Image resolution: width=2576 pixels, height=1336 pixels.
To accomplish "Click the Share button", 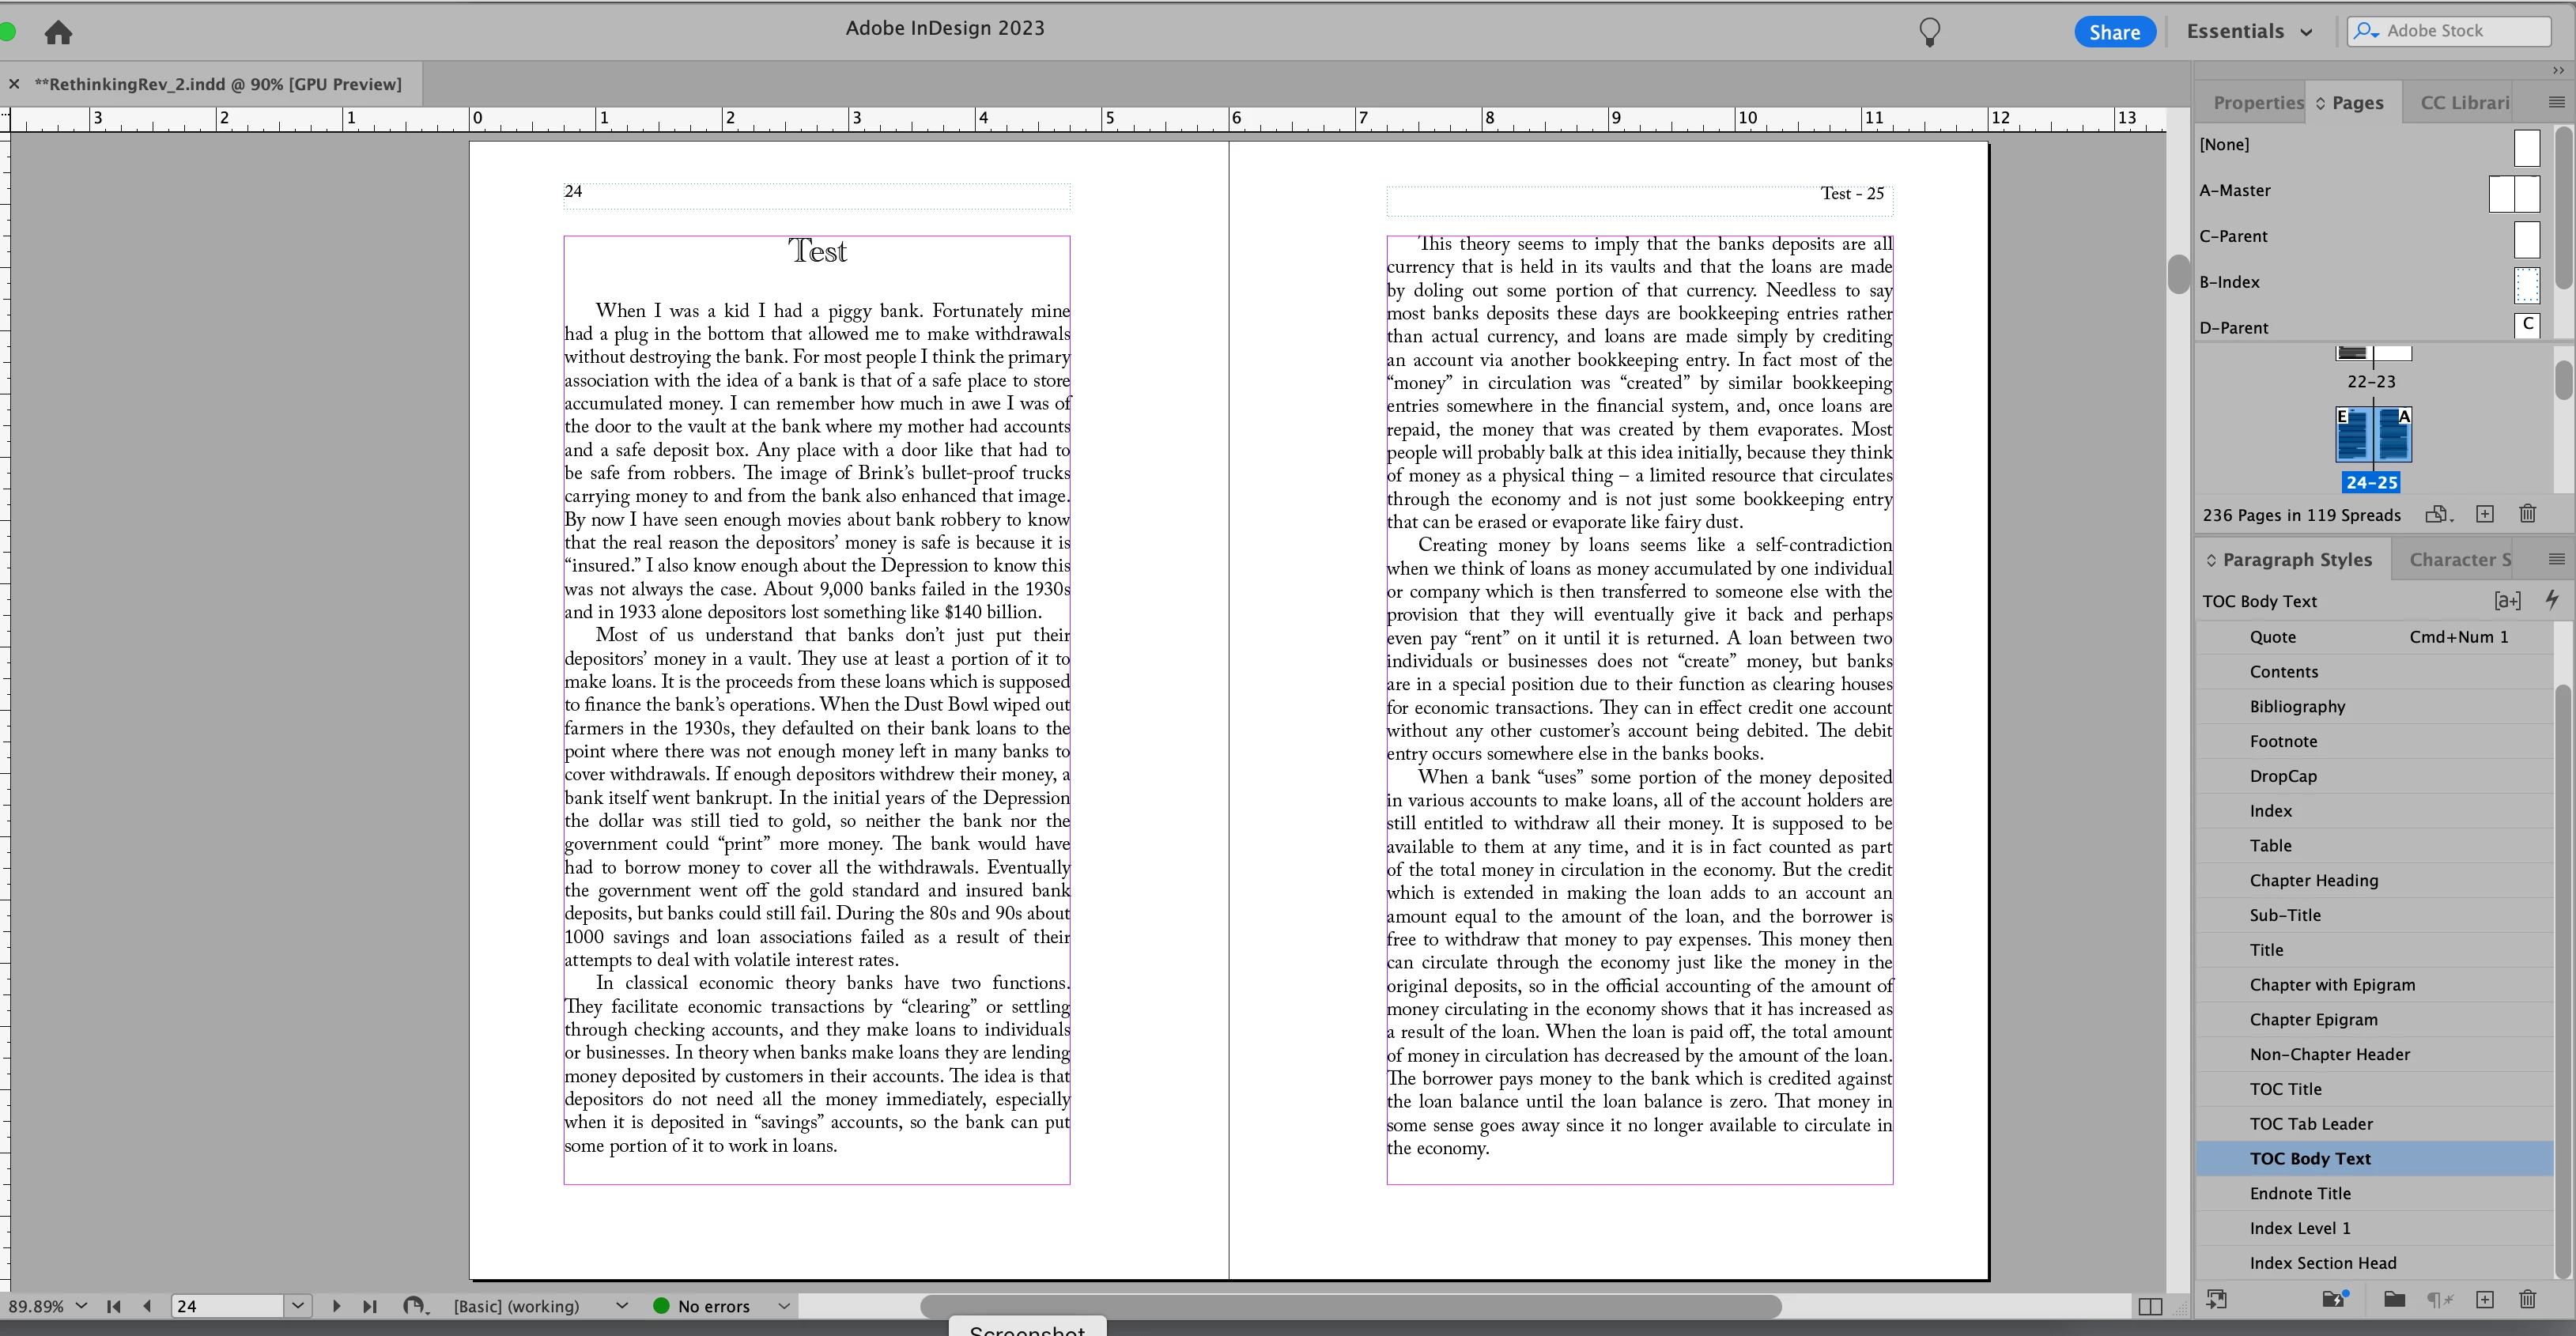I will pyautogui.click(x=2114, y=32).
